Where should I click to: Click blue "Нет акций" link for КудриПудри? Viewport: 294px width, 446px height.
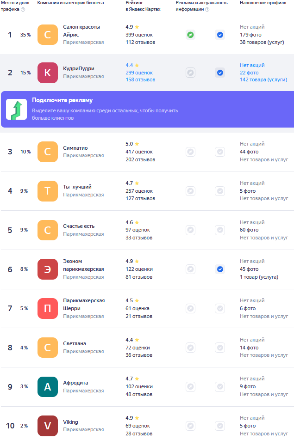point(252,65)
